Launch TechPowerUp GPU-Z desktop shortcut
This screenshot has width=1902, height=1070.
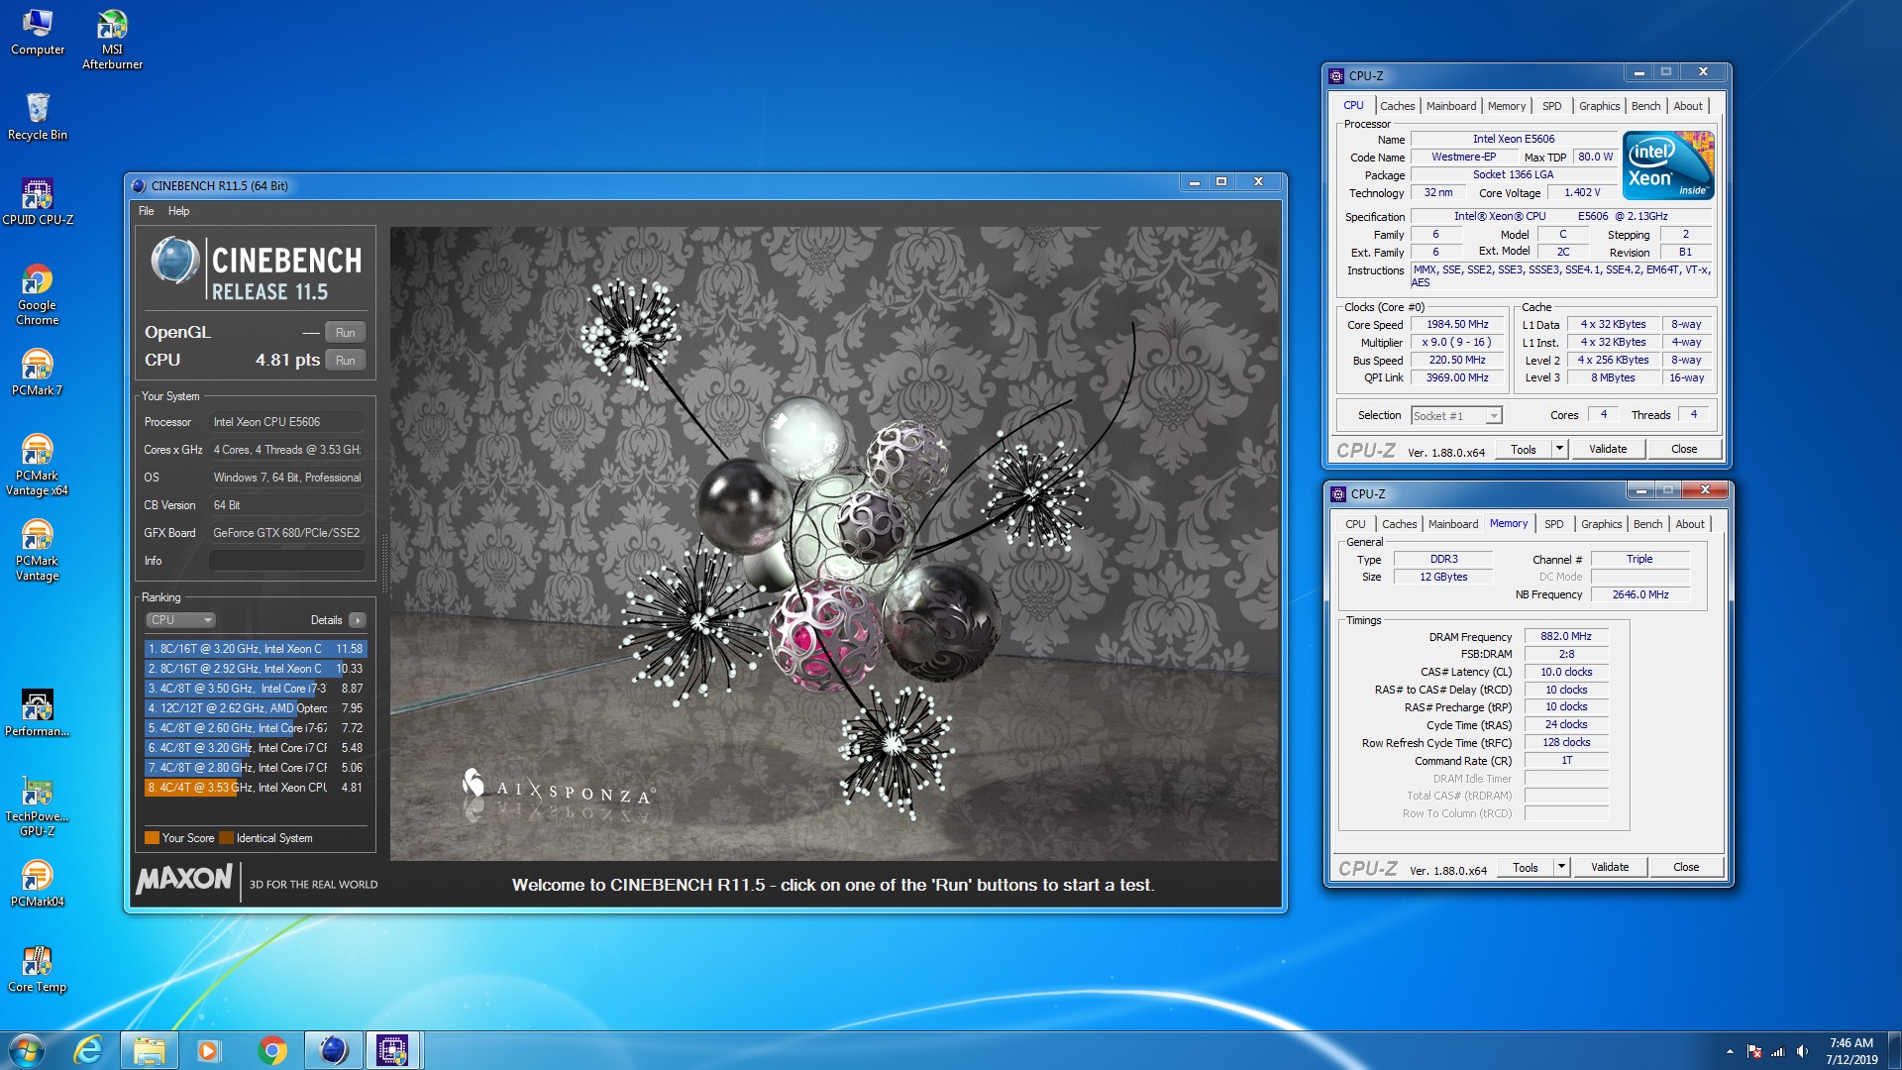[x=38, y=805]
